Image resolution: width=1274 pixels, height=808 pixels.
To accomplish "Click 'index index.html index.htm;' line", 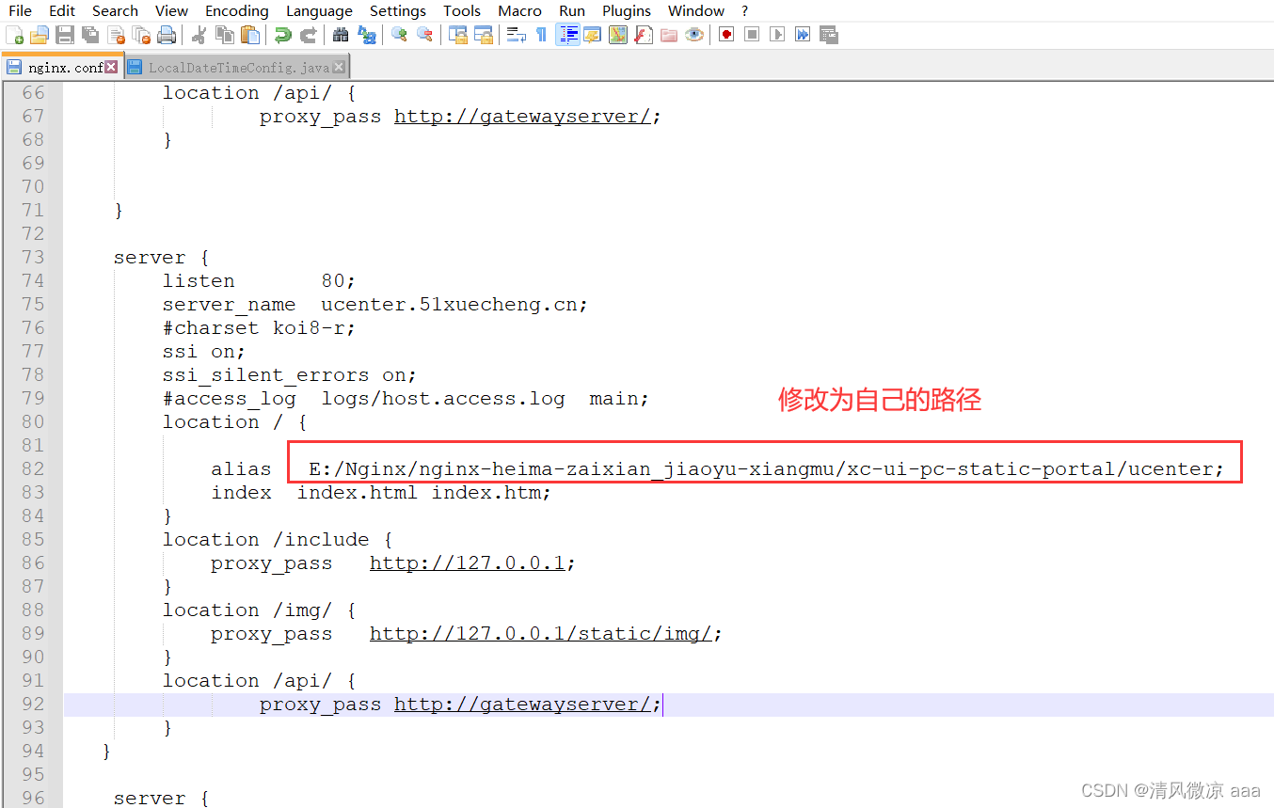I will coord(381,493).
